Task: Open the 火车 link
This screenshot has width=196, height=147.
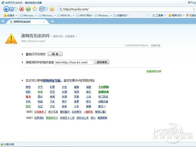Action: (x=76, y=106)
